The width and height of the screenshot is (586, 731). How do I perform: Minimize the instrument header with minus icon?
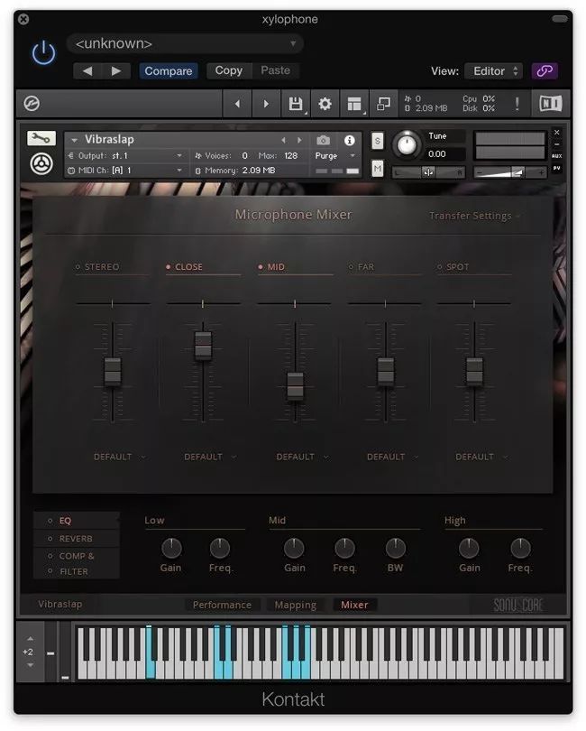point(556,144)
